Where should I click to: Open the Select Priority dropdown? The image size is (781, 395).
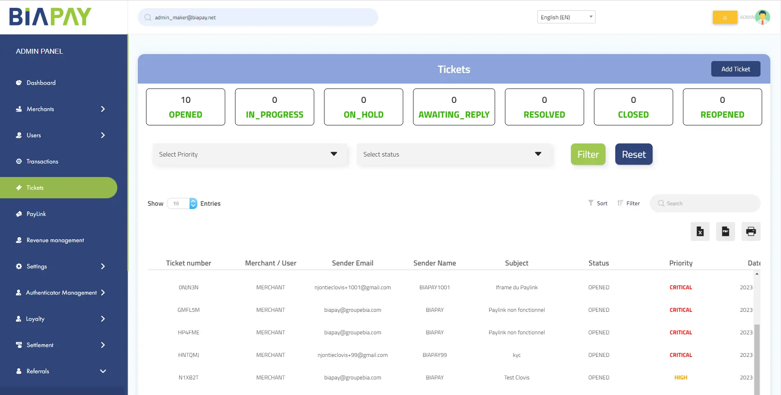tap(250, 154)
